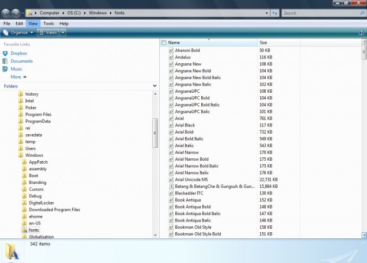This screenshot has width=367, height=263.
Task: Open the address bar history dropdown
Action: point(266,13)
